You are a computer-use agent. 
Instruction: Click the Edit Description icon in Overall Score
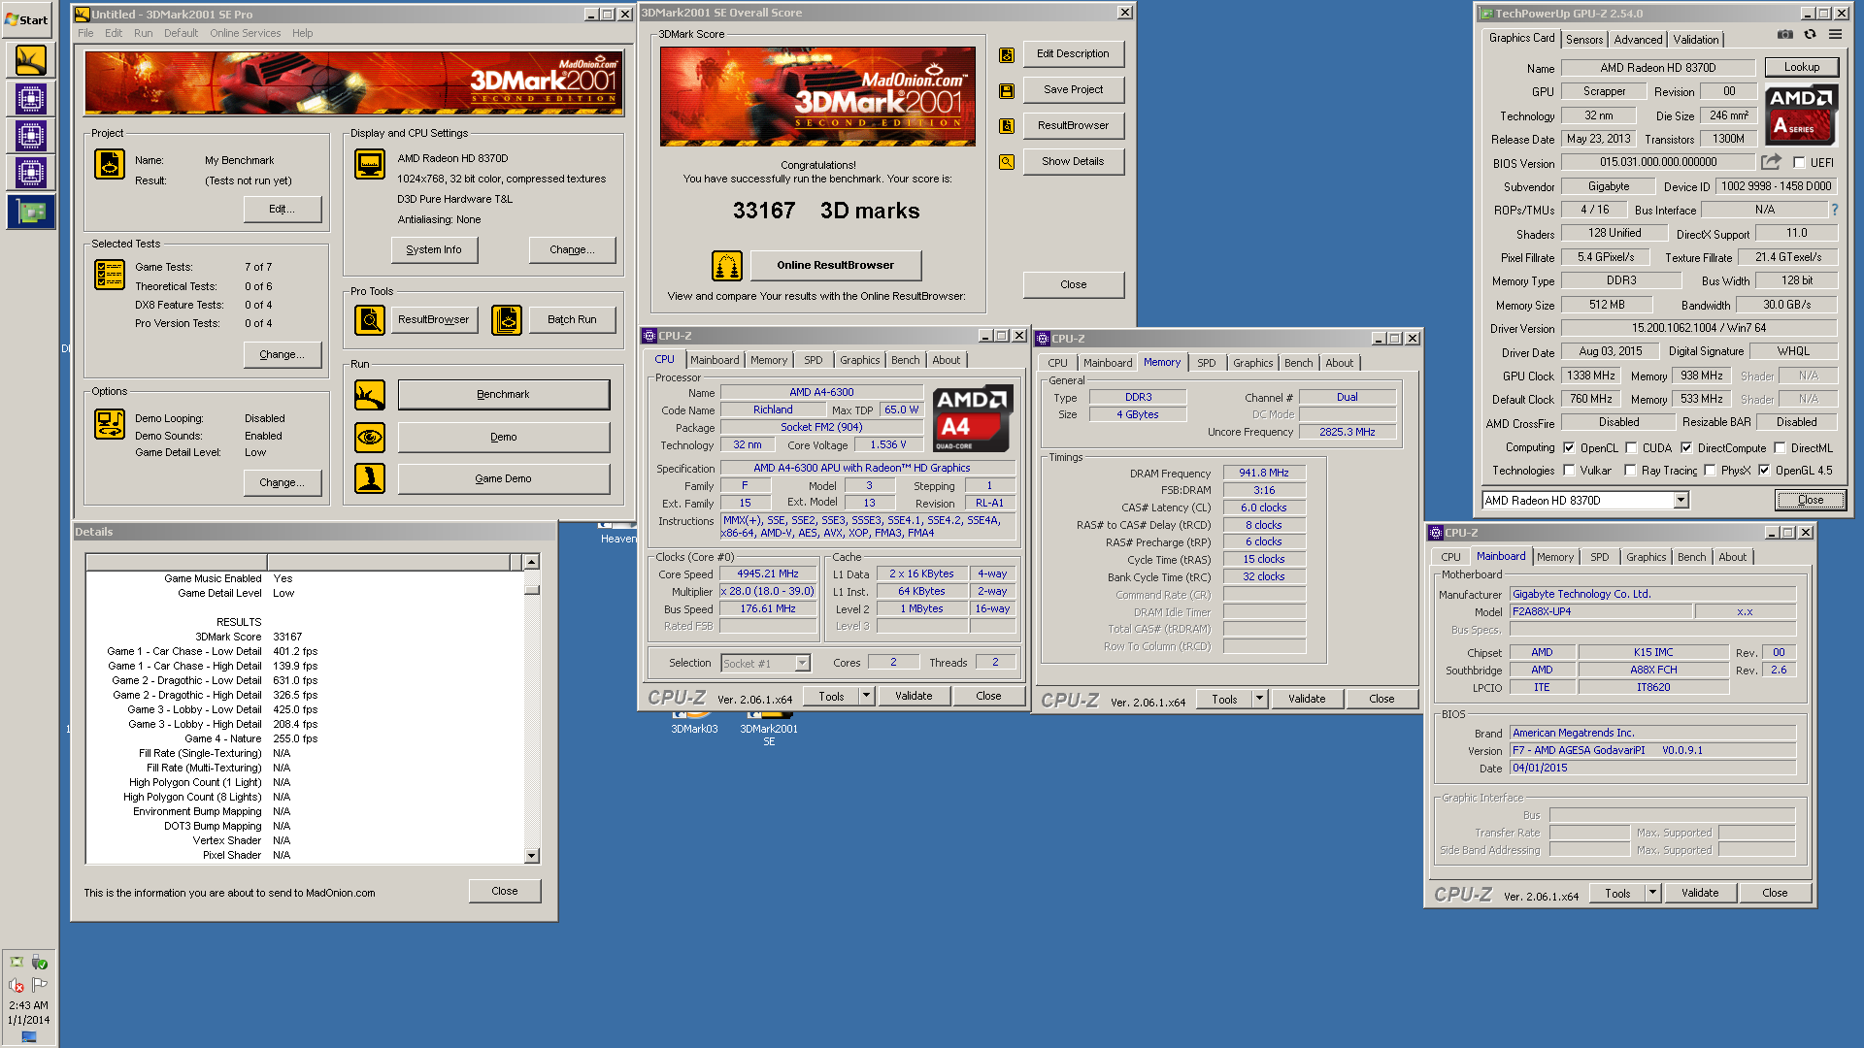coord(1007,55)
